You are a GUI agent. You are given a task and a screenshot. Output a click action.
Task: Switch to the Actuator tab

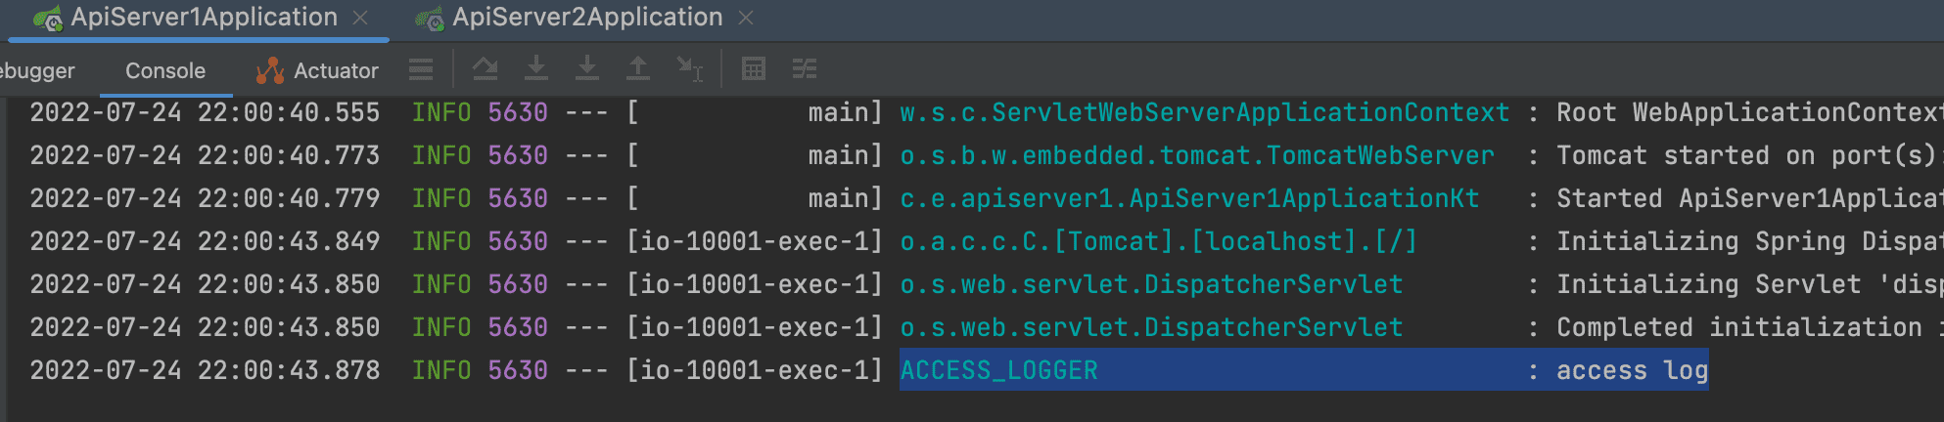pyautogui.click(x=336, y=70)
